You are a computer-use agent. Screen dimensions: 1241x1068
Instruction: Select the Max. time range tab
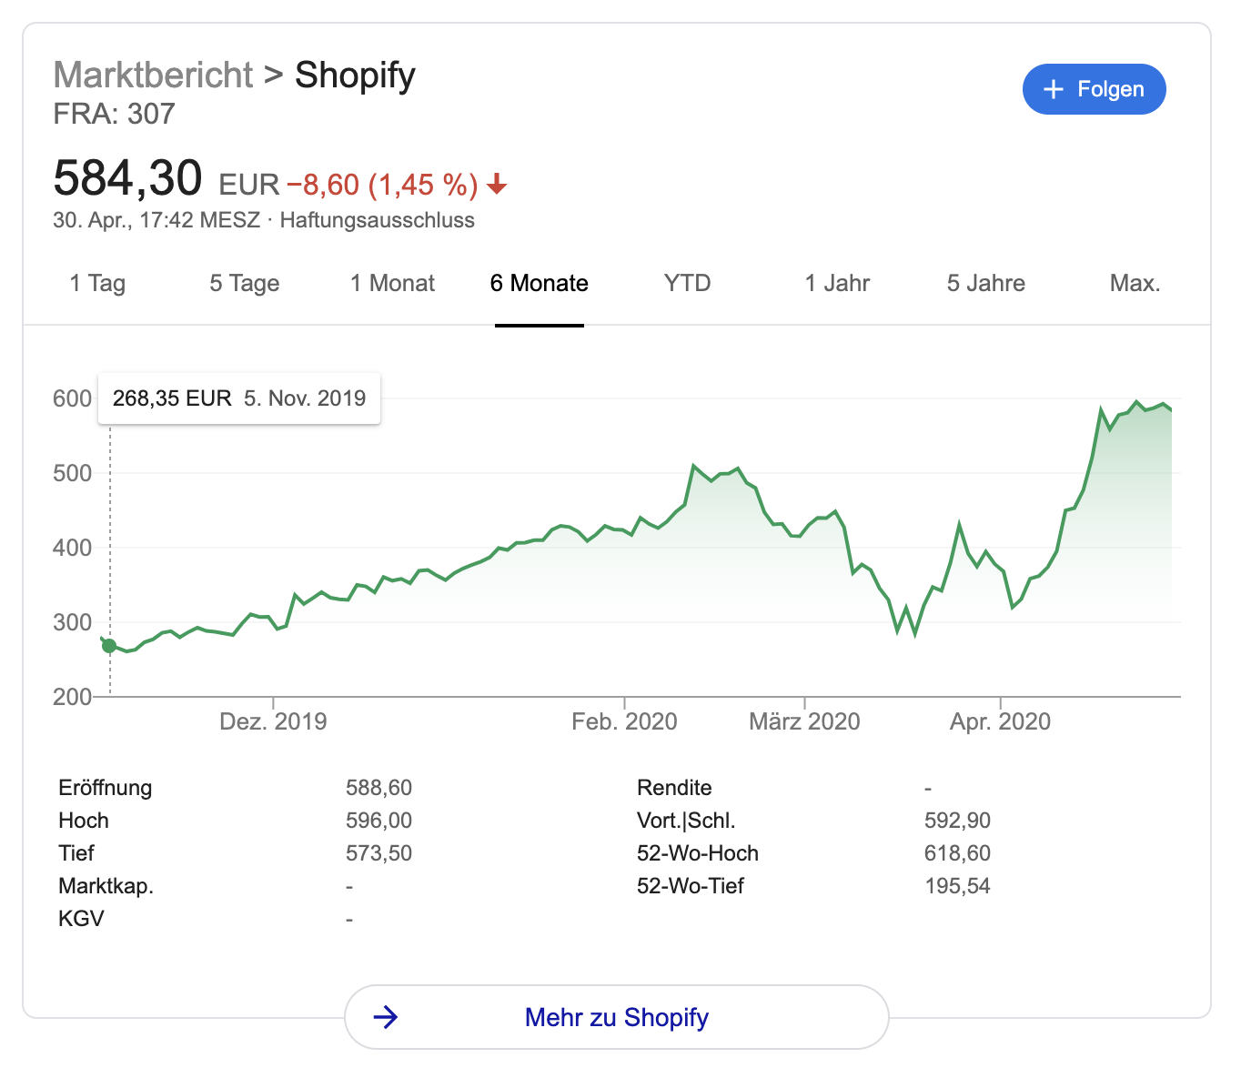coord(1135,284)
